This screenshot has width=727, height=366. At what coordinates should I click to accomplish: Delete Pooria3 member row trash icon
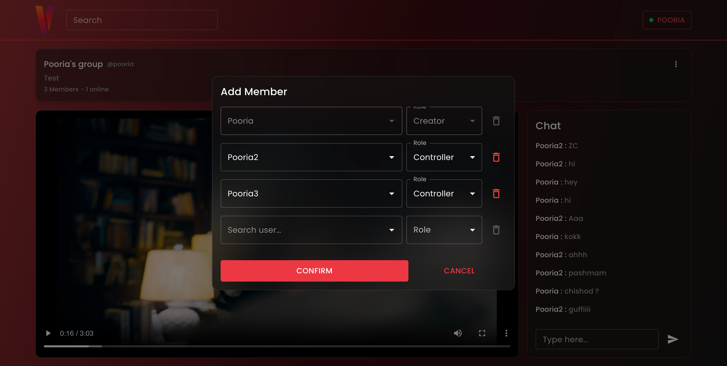click(x=496, y=194)
